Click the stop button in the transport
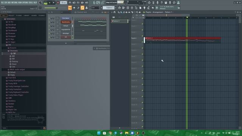242x136 pixels. pos(54,3)
